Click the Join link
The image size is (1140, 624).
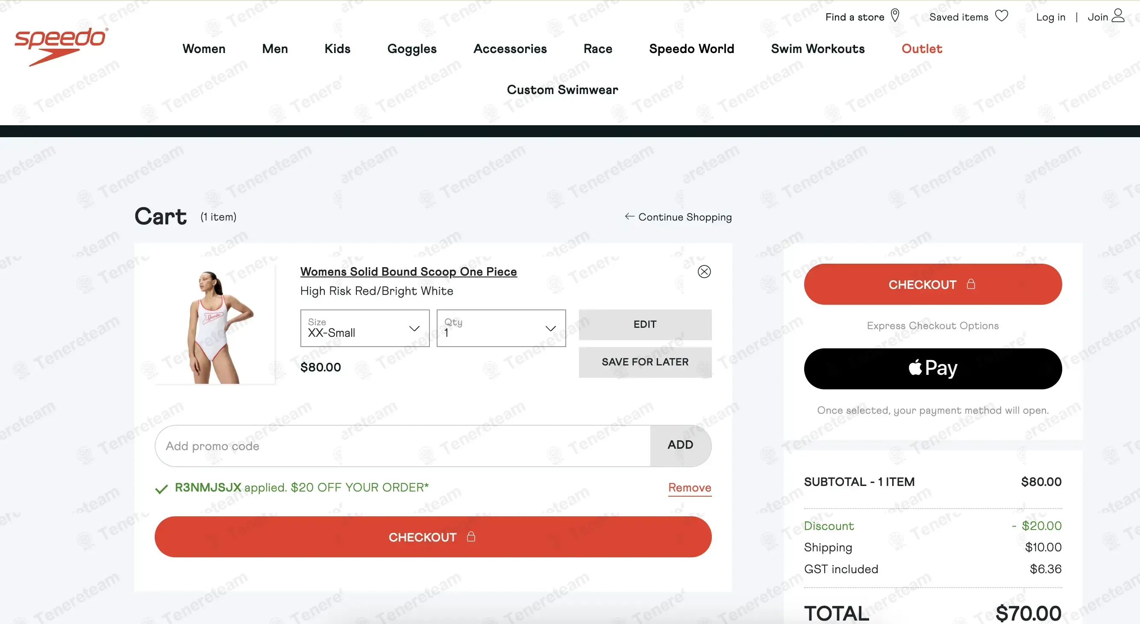1098,17
